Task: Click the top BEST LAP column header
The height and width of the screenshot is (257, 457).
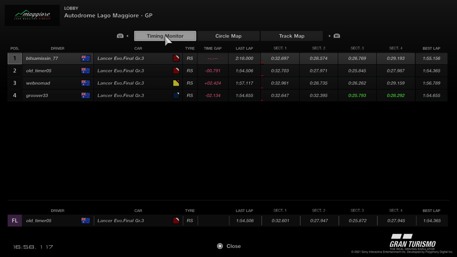Action: coord(431,48)
